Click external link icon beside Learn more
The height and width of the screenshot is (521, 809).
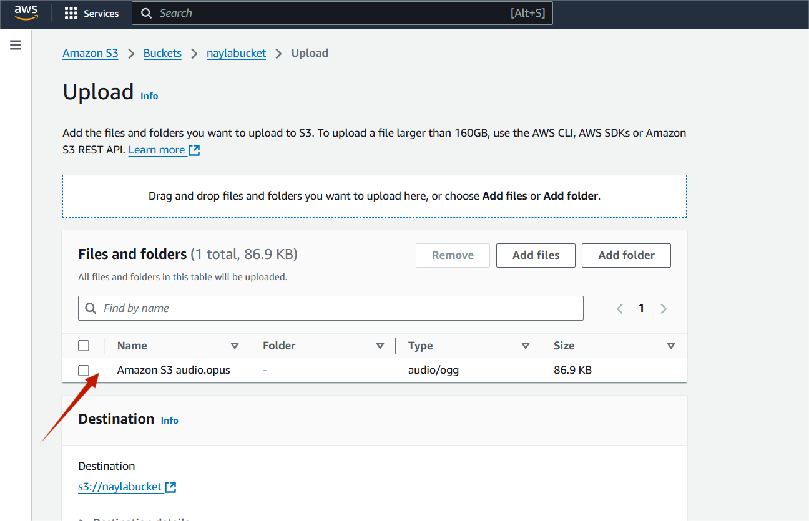pos(194,150)
